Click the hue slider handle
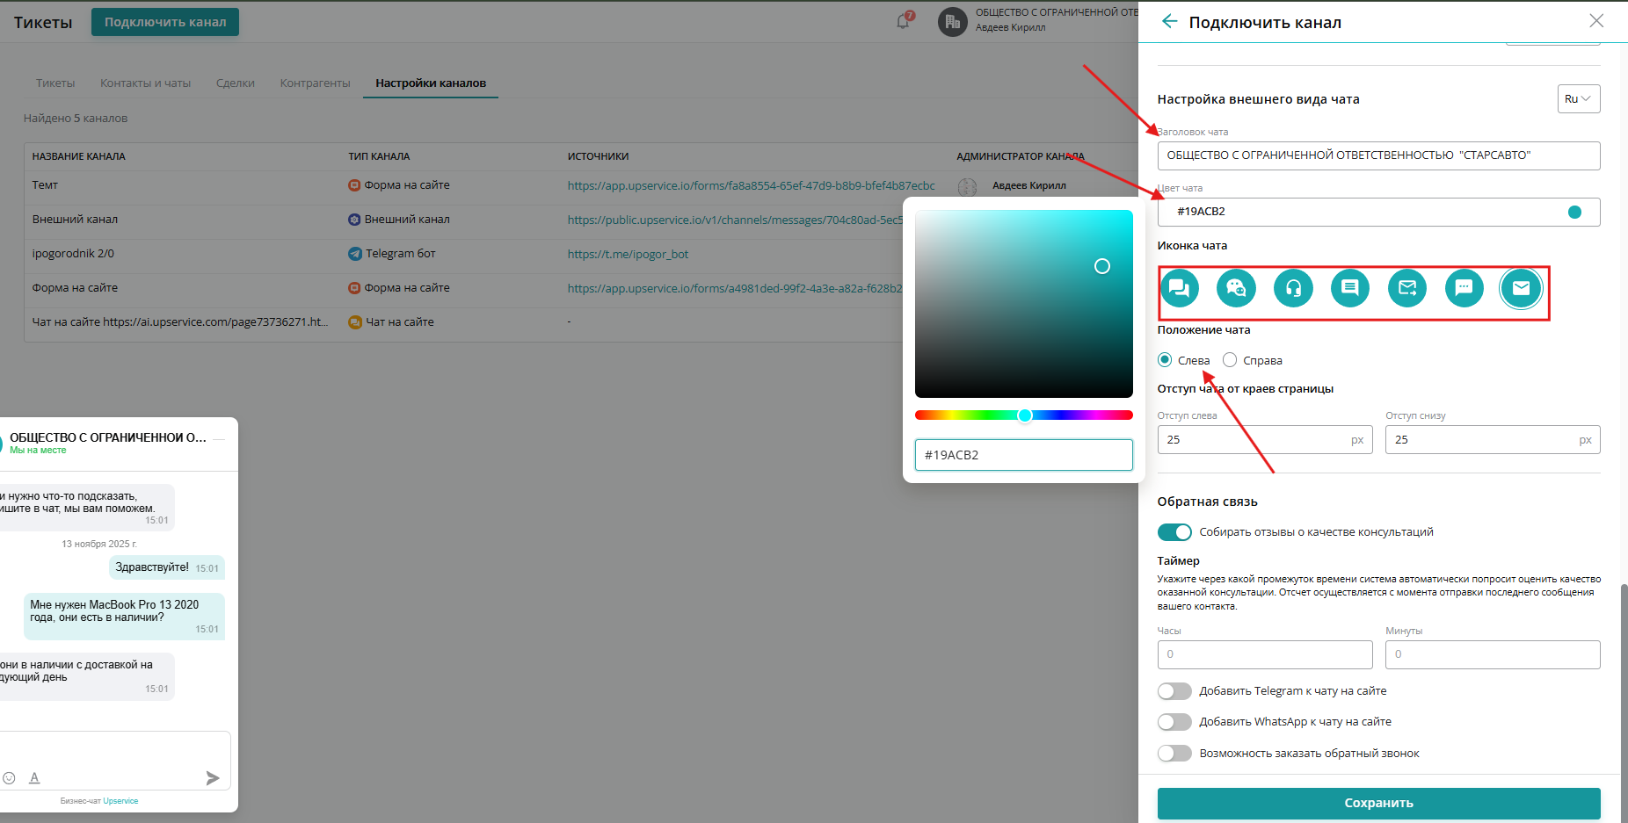 coord(1025,415)
